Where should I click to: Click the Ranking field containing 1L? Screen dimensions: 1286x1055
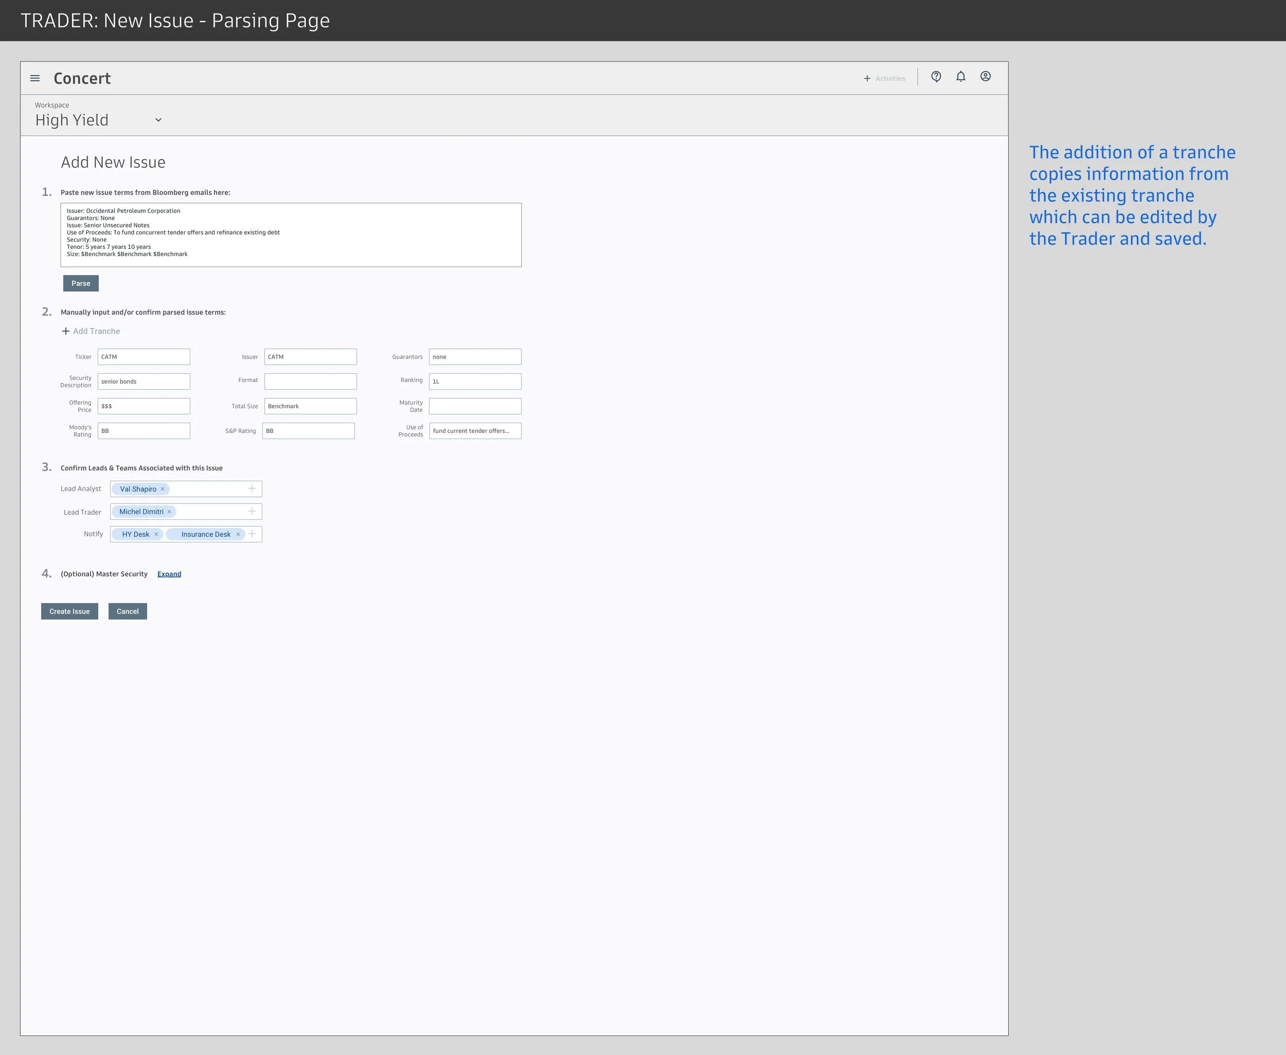pos(475,381)
